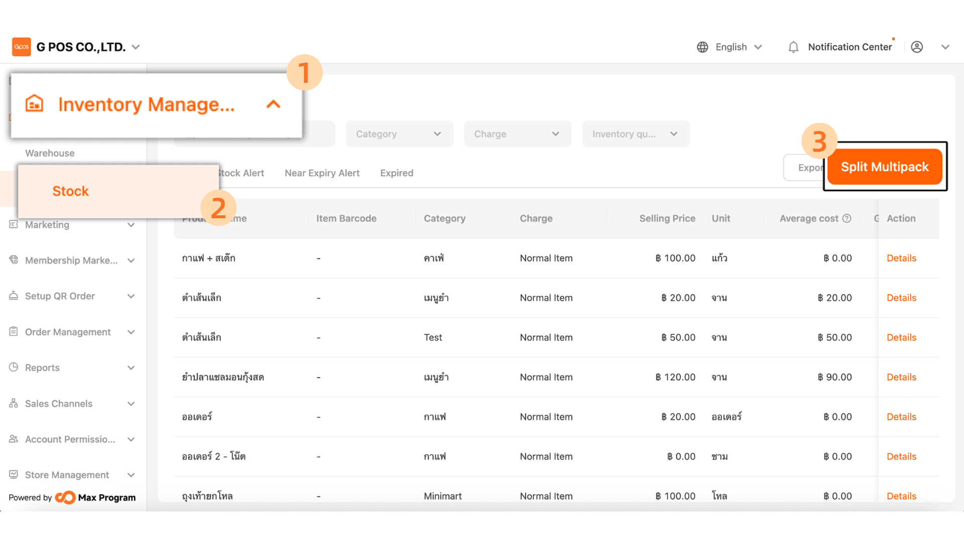Open the Inventory quantity filter dropdown
Viewport: 964px width, 542px height.
pos(635,134)
